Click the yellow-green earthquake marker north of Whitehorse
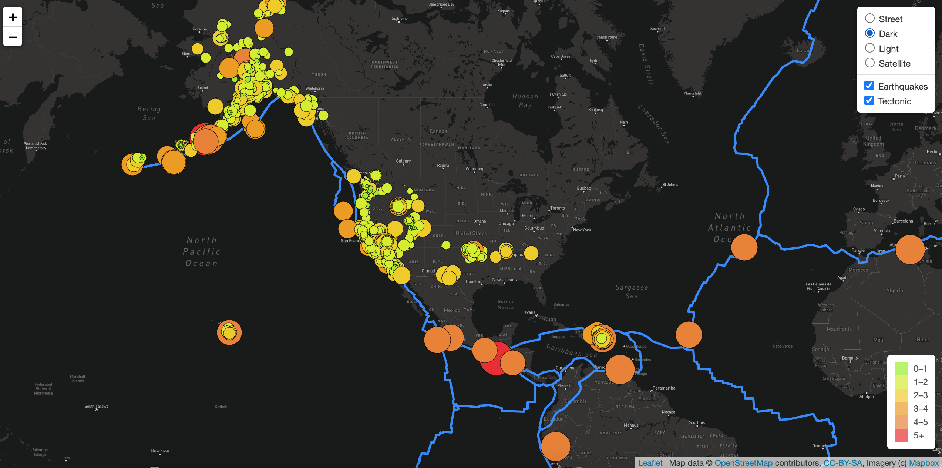The height and width of the screenshot is (468, 942). tap(289, 52)
